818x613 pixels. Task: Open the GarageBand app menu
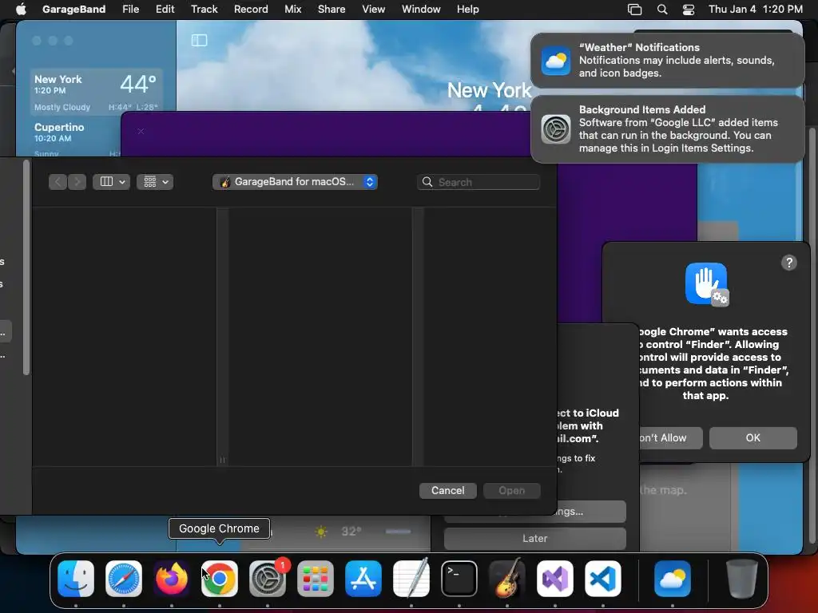[73, 9]
